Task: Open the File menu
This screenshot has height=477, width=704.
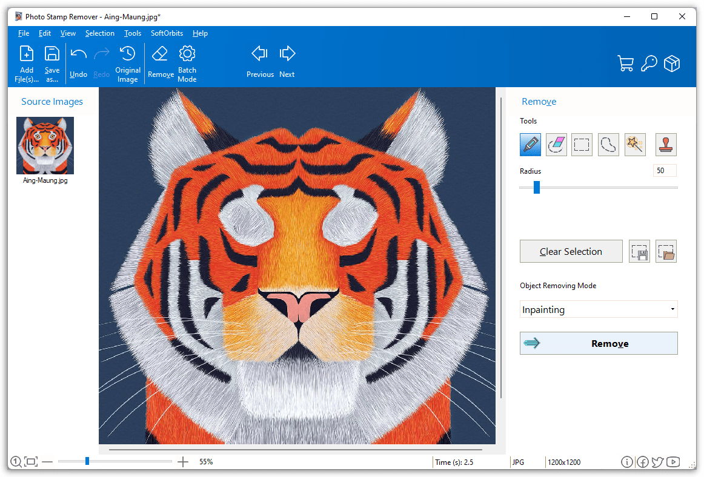Action: click(x=24, y=33)
